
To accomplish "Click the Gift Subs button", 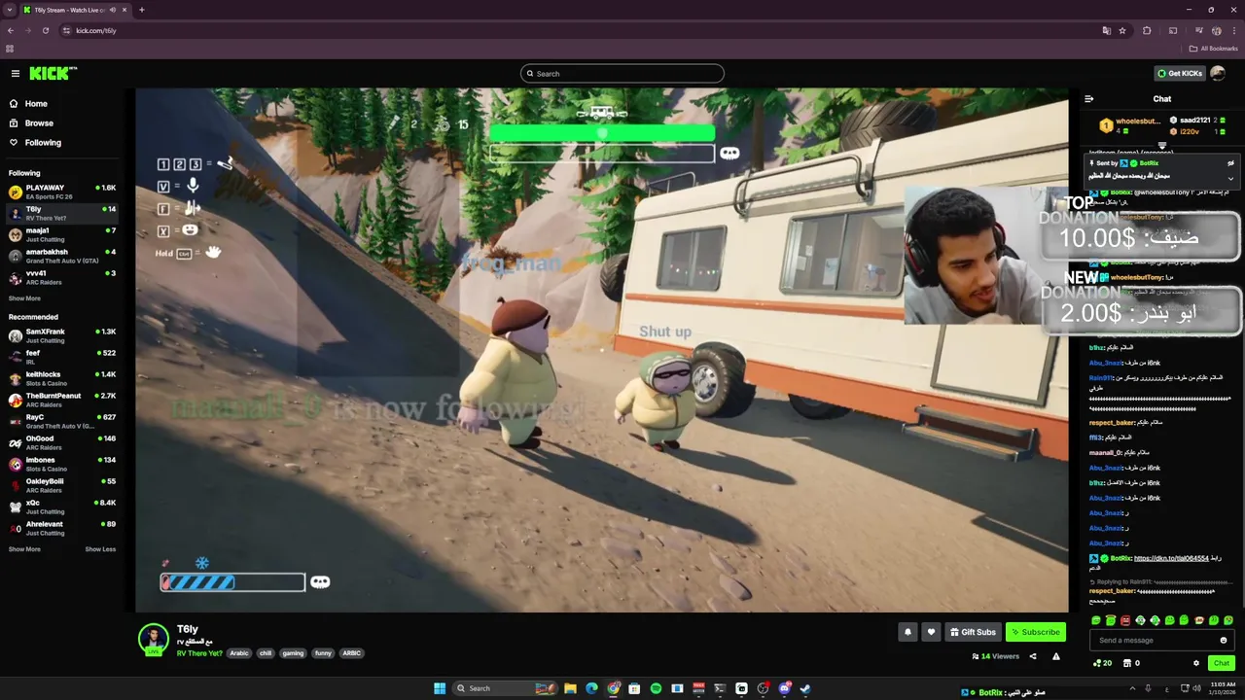I will 973,632.
